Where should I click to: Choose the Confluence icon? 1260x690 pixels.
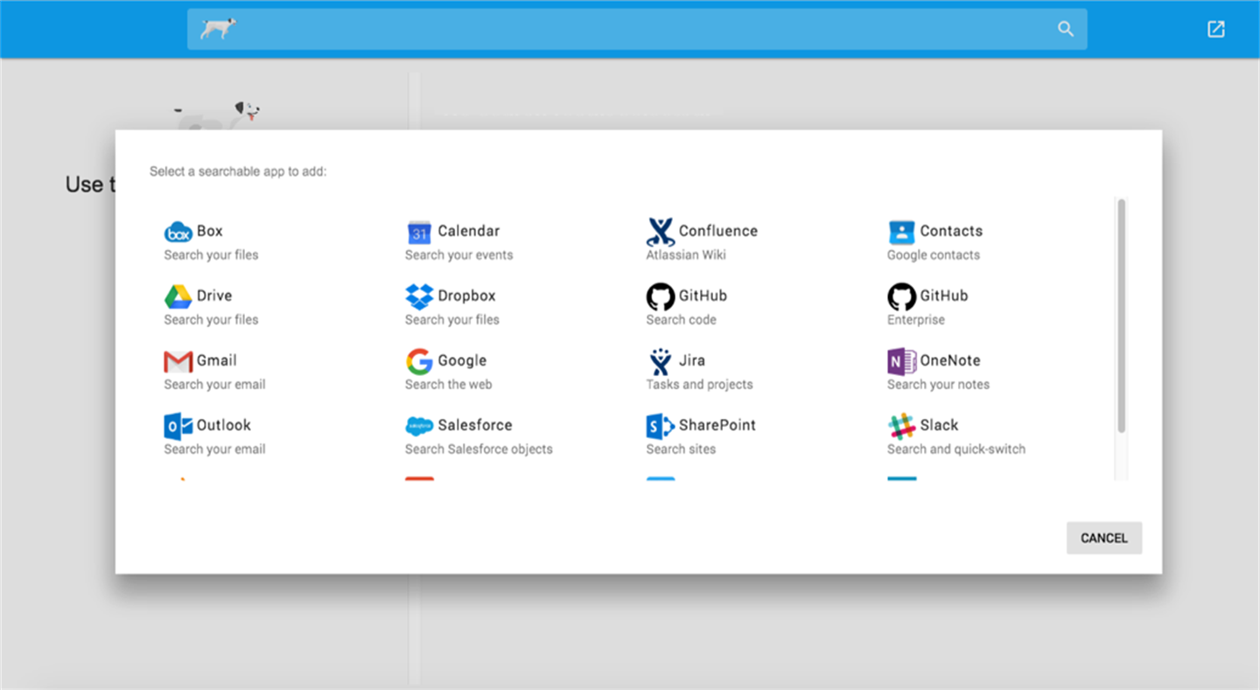(661, 232)
